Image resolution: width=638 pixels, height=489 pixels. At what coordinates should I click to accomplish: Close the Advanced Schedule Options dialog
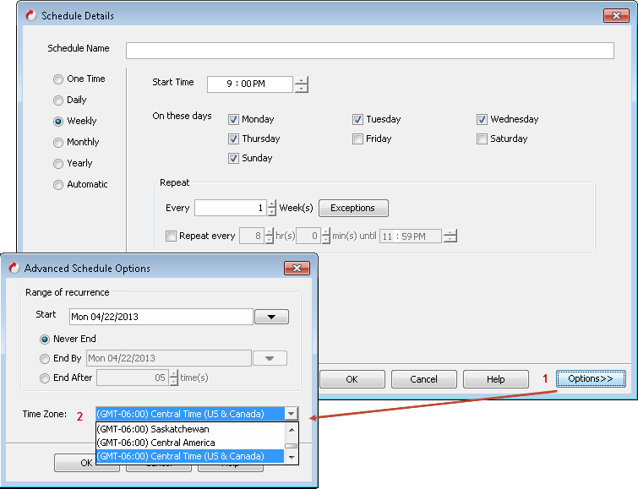coord(297,268)
